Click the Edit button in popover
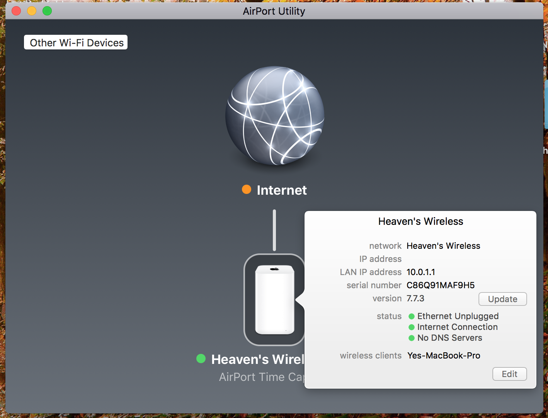Viewport: 548px width, 418px height. pos(509,374)
